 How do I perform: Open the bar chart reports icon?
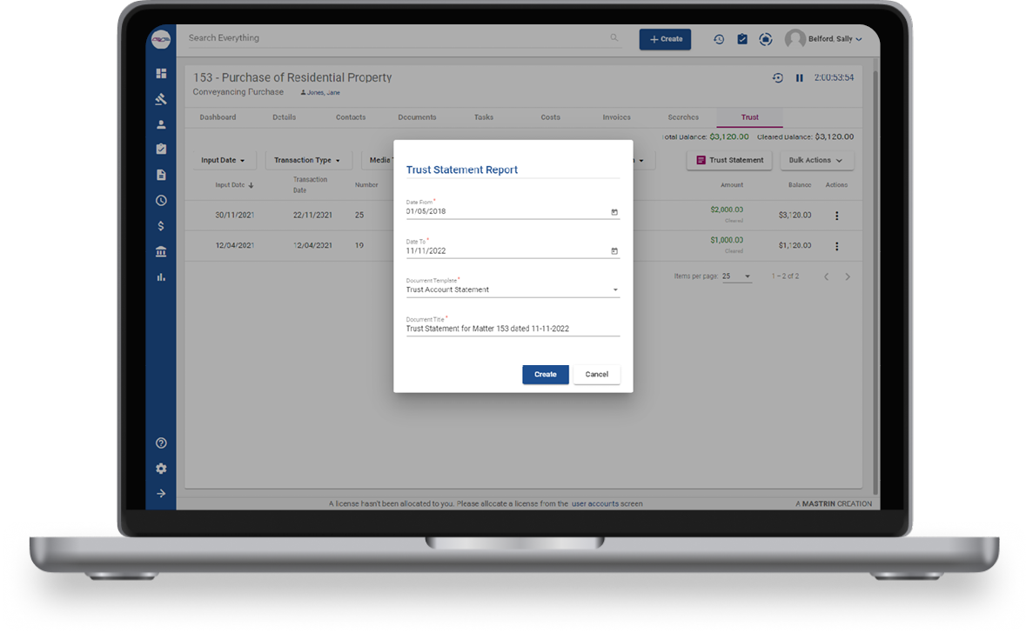161,277
